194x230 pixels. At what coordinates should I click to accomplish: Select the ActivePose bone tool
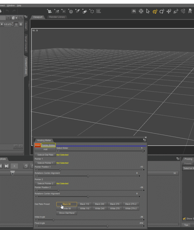tap(183, 11)
